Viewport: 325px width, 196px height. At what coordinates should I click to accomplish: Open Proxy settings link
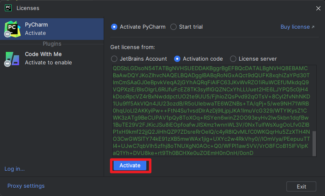tap(26, 186)
